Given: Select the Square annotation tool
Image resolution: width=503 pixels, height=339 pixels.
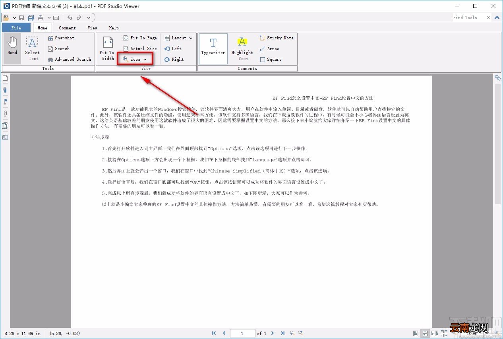Looking at the screenshot, I should point(271,59).
